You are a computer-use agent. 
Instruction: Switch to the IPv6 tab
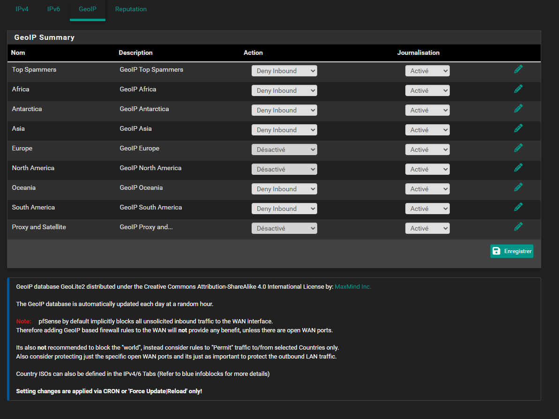coord(53,9)
